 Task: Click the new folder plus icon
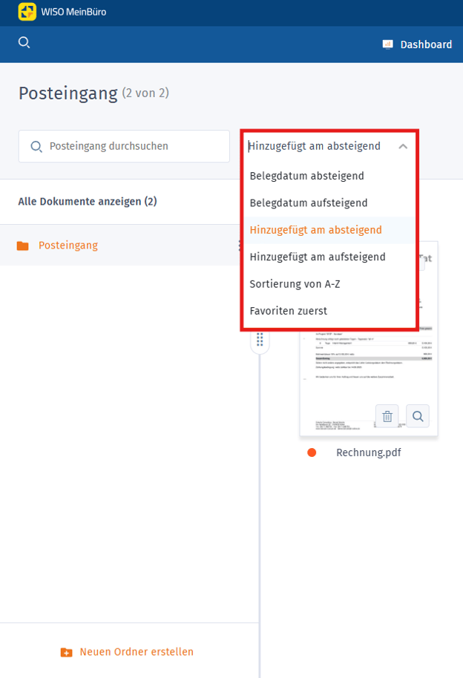(x=66, y=652)
